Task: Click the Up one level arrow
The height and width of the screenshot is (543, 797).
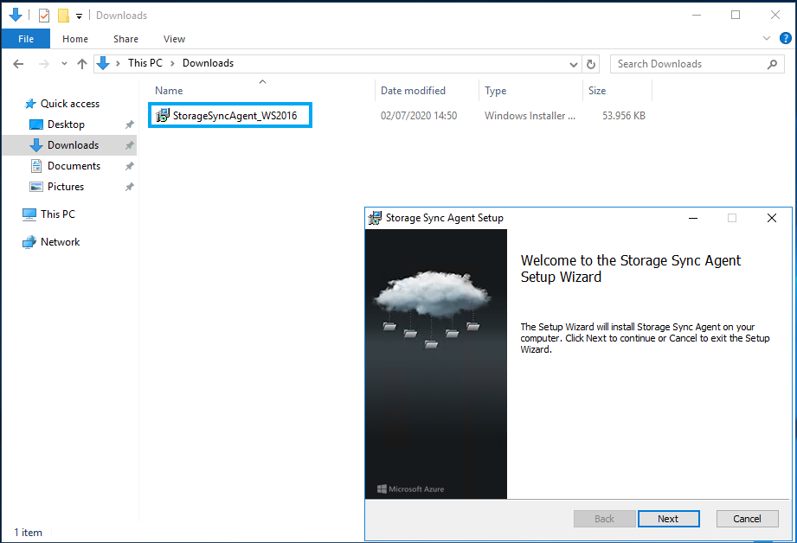Action: [x=82, y=64]
